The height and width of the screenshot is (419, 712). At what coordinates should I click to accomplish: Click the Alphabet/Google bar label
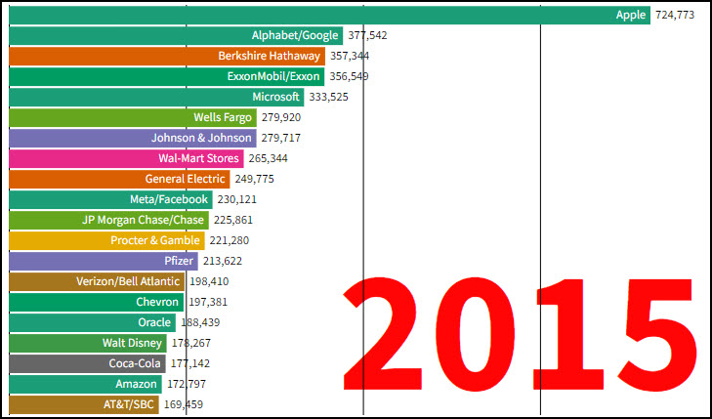(x=295, y=35)
